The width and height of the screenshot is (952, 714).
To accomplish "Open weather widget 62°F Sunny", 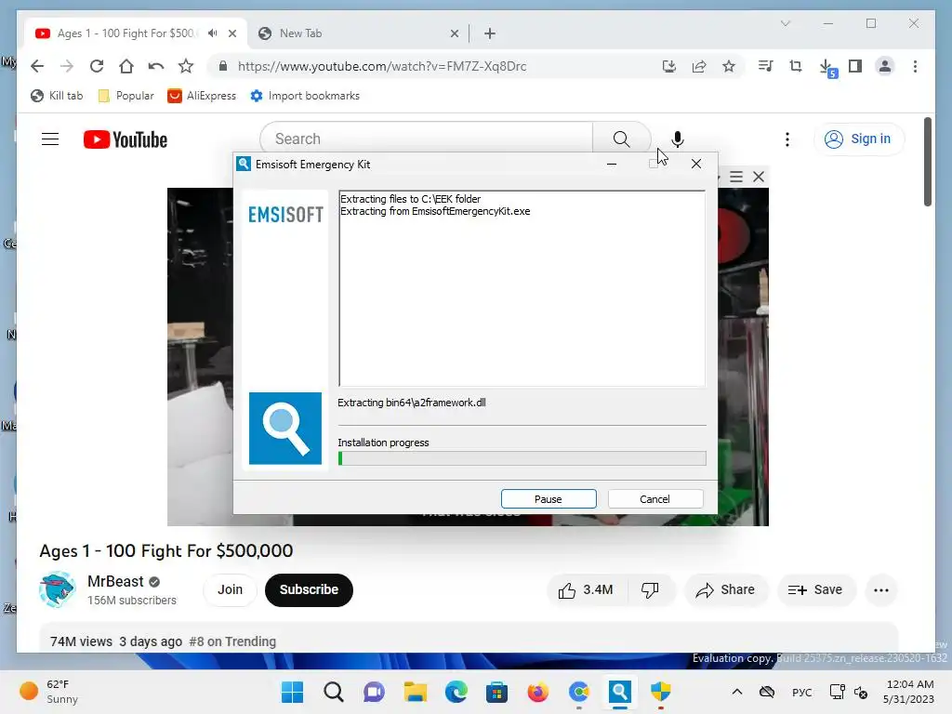I will [50, 692].
